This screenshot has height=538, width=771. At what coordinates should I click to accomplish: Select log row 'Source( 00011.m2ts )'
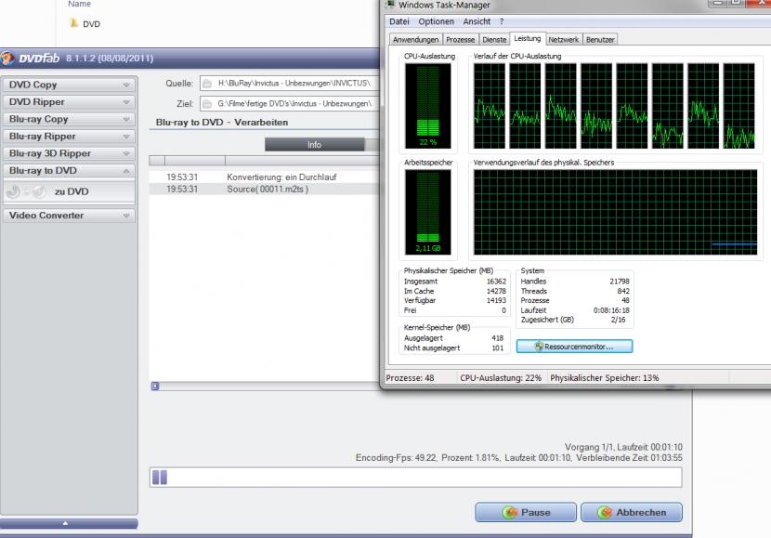click(x=265, y=190)
